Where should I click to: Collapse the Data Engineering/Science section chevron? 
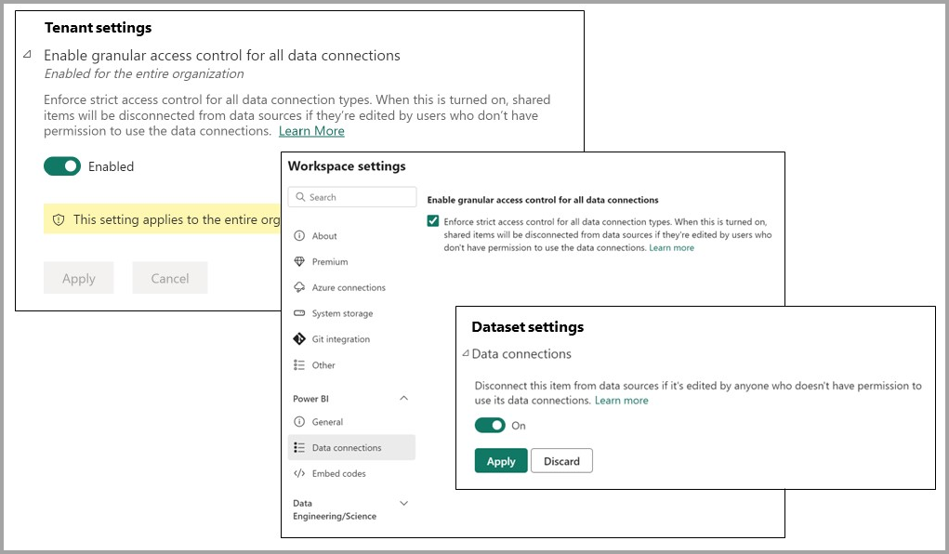pyautogui.click(x=403, y=503)
